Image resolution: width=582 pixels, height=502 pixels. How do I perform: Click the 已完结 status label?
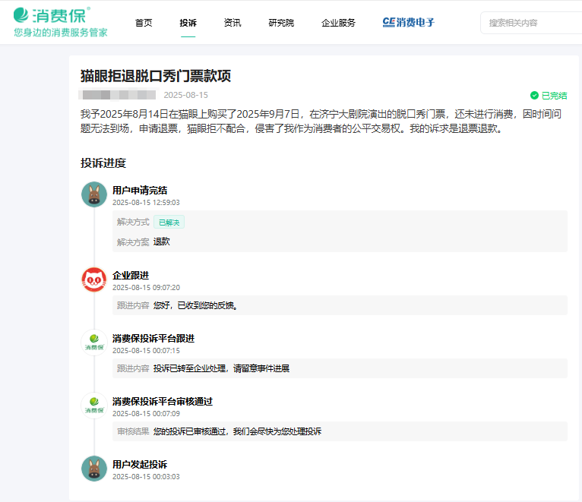[x=554, y=96]
